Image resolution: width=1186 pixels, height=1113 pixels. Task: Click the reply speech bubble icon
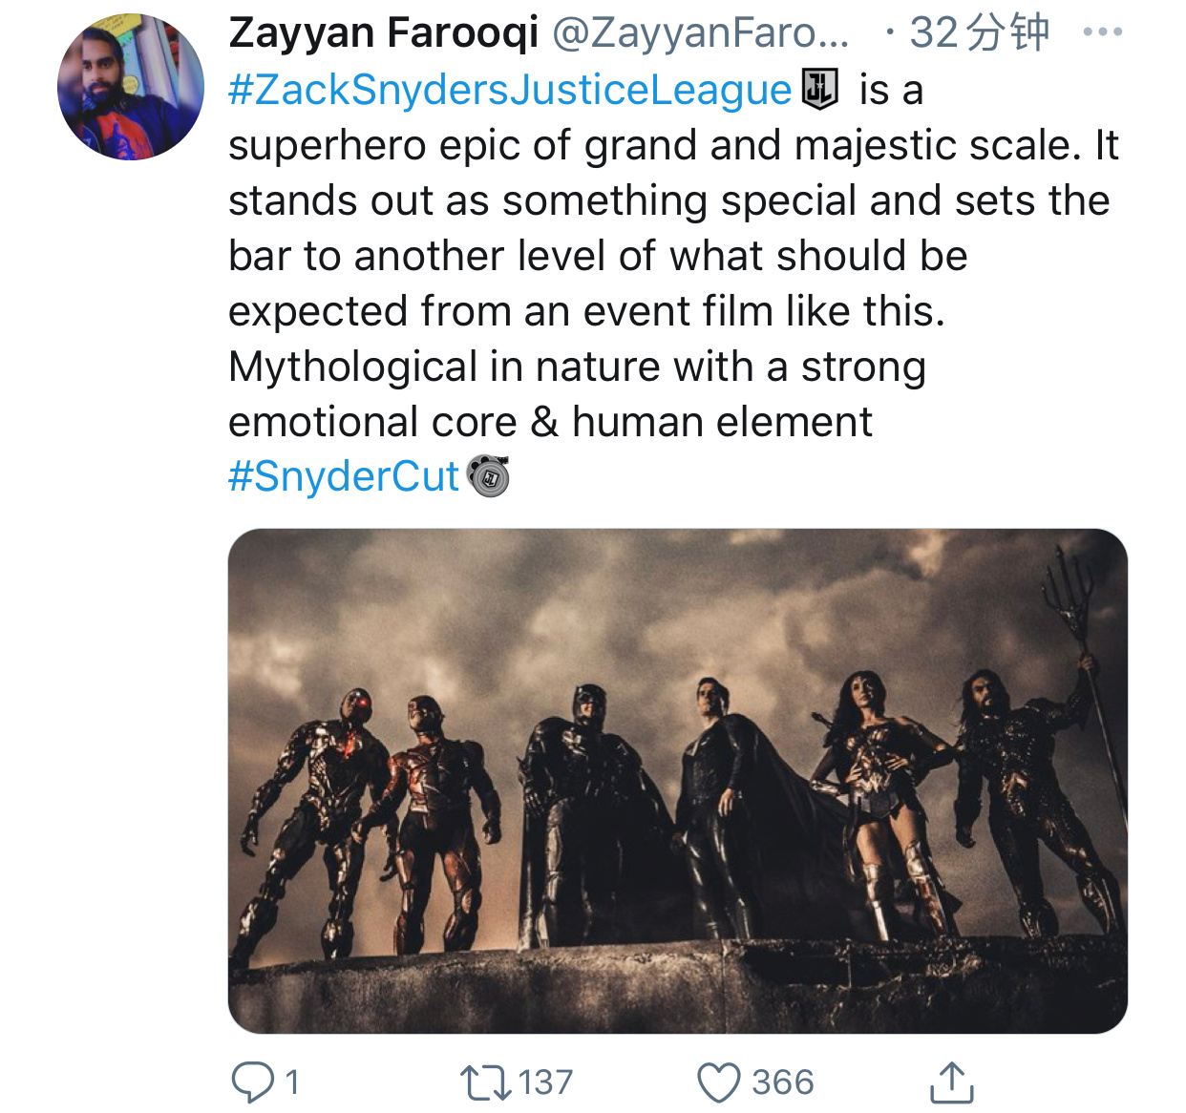tap(253, 1082)
